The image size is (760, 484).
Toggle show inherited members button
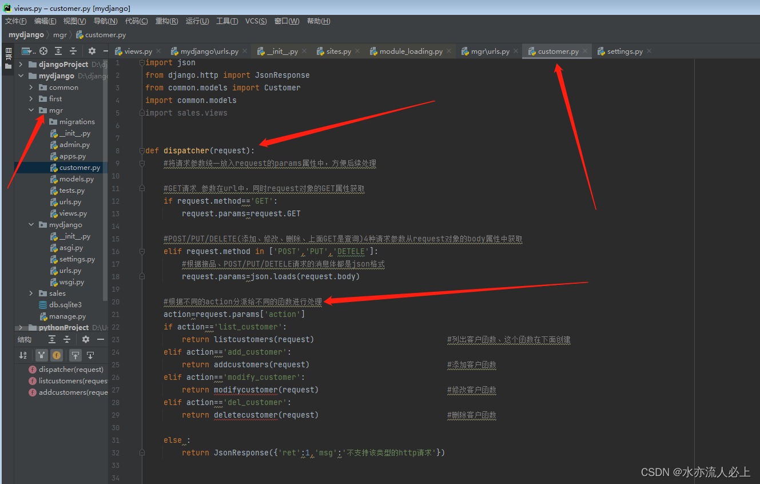[42, 355]
